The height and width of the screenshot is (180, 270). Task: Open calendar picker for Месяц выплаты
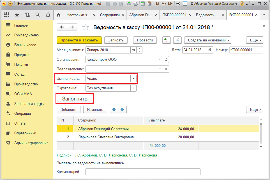click(133, 50)
